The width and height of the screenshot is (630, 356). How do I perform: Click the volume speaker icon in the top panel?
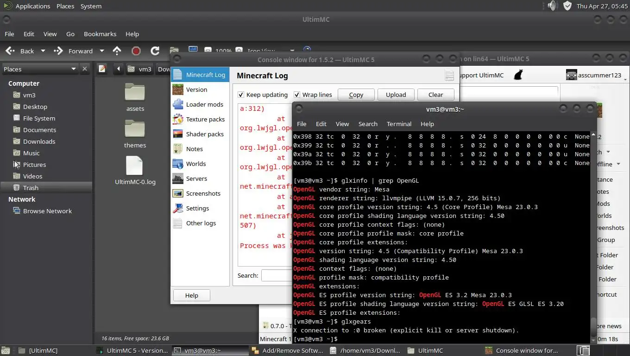[x=552, y=6]
